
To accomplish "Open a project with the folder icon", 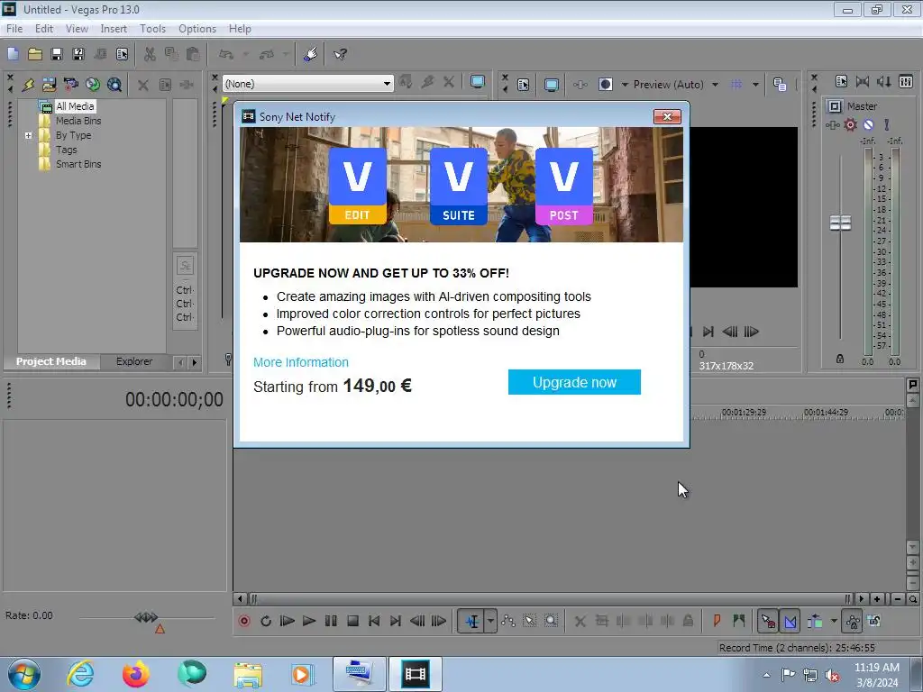I will tap(35, 54).
